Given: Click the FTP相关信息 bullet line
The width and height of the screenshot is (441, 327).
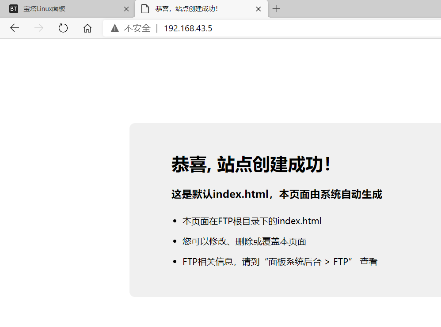Looking at the screenshot, I should [x=280, y=262].
